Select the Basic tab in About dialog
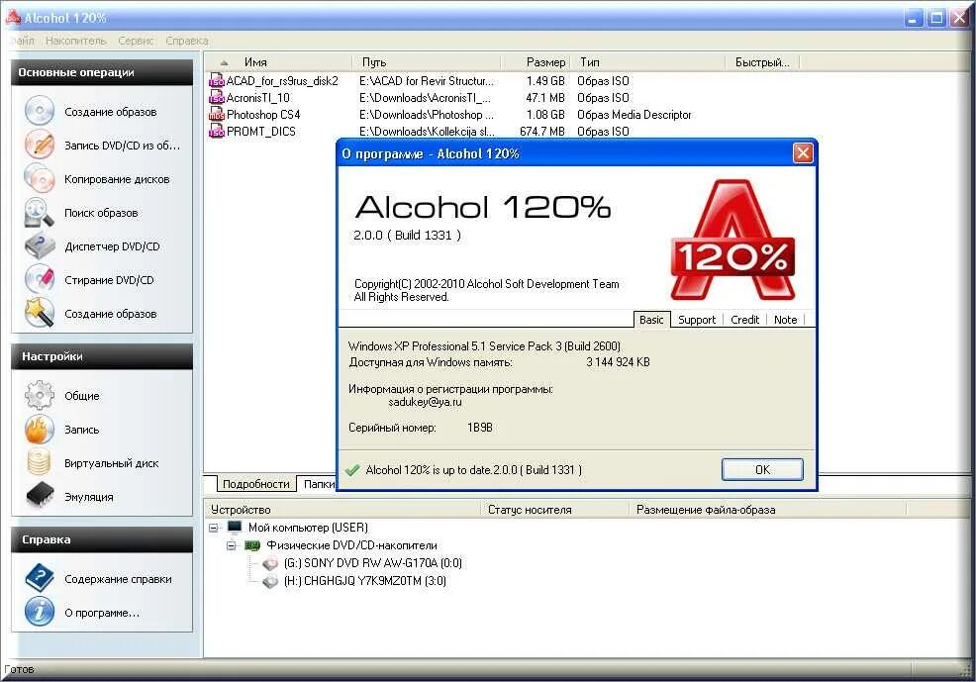The width and height of the screenshot is (976, 682). 651,319
